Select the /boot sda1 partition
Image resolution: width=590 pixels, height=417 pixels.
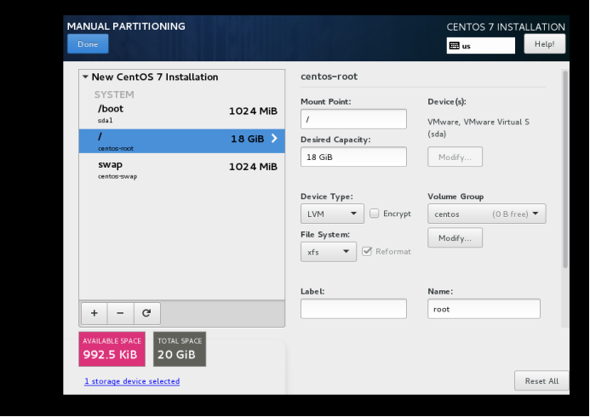point(181,114)
